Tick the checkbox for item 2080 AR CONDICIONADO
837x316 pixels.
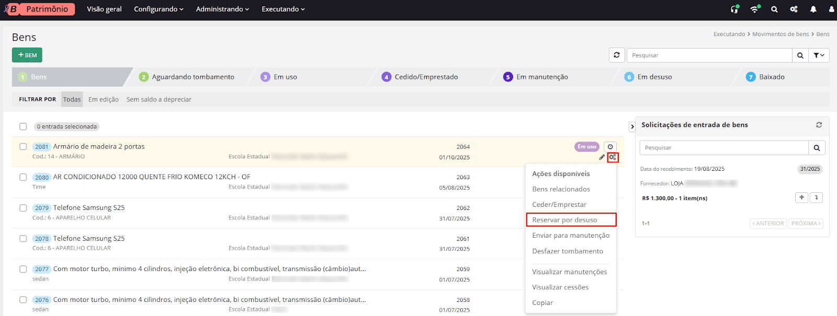(23, 177)
